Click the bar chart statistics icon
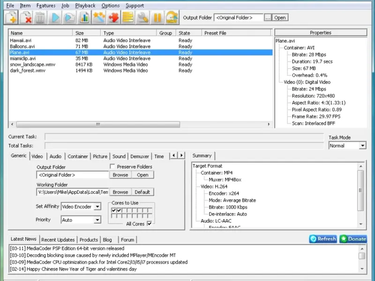Viewport: 375px width, 281px height. pyautogui.click(x=84, y=18)
